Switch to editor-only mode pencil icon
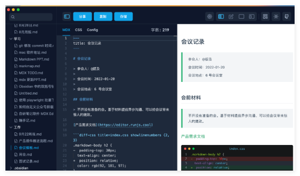The height and width of the screenshot is (176, 300). (231, 16)
